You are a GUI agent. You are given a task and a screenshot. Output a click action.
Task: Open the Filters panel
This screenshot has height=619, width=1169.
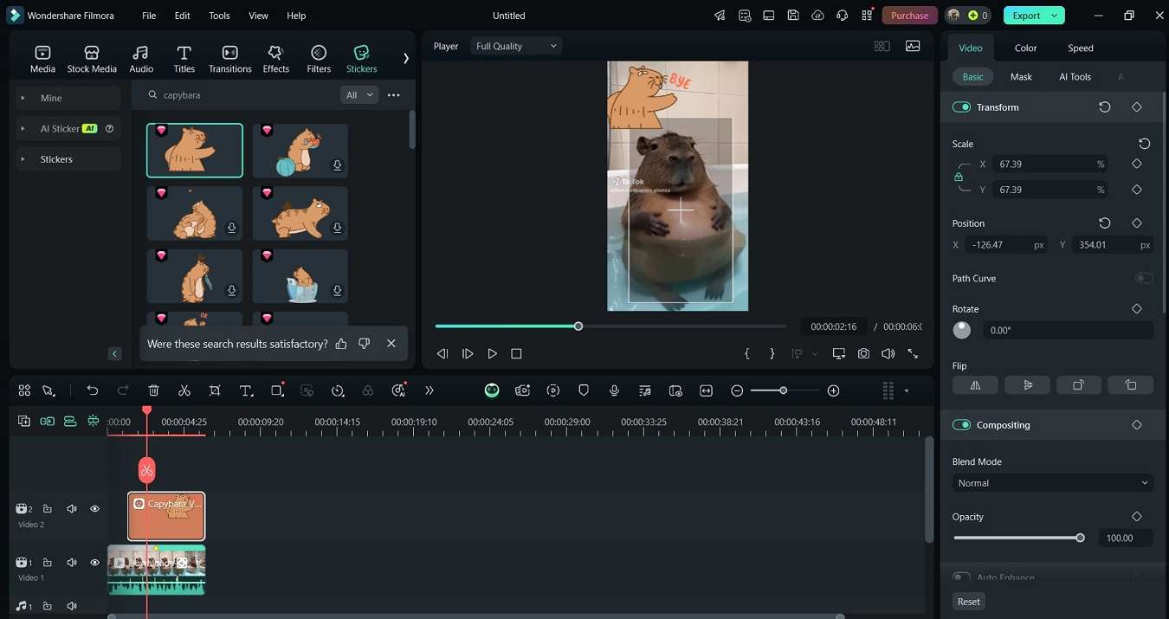319,59
